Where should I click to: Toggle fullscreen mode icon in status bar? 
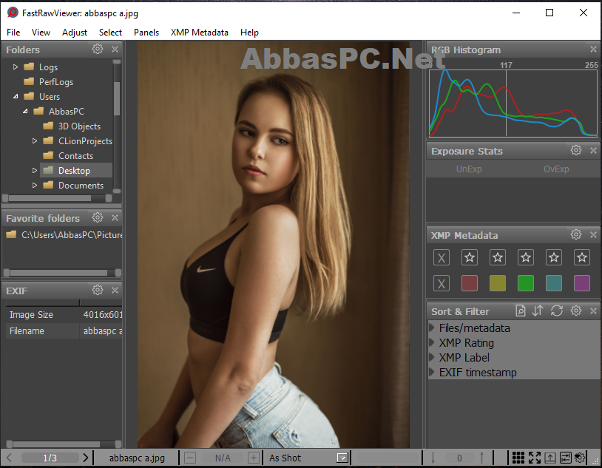click(x=535, y=458)
